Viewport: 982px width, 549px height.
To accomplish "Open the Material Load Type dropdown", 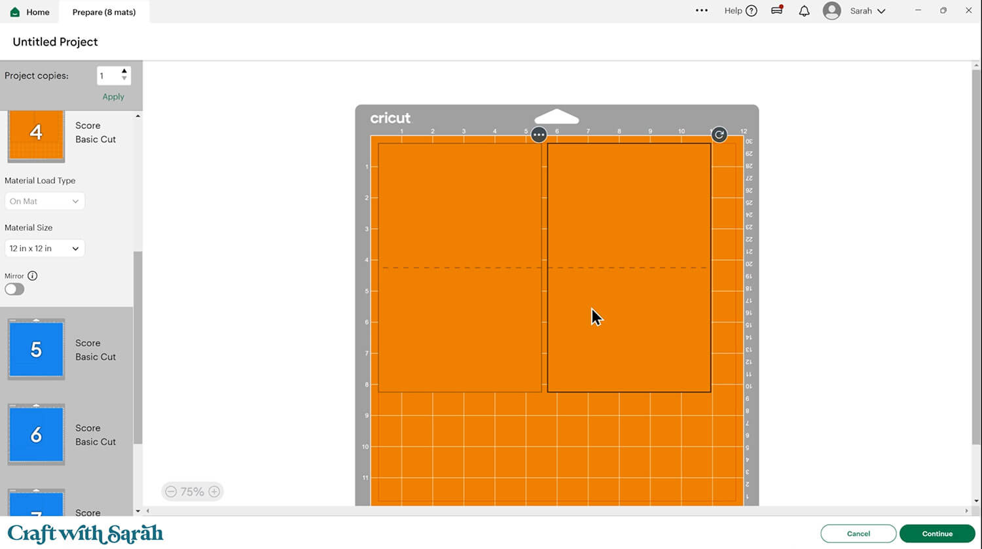I will [x=45, y=202].
